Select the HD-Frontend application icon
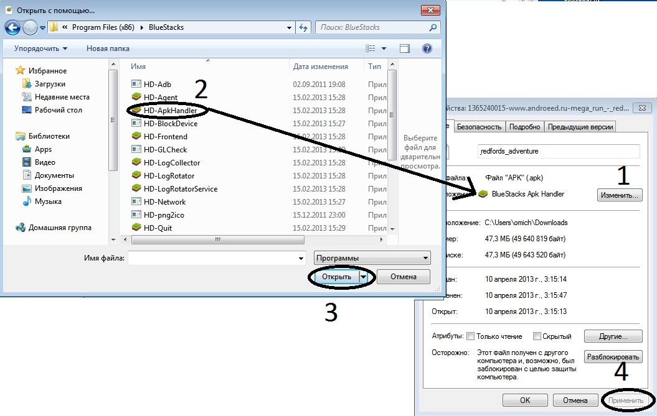The image size is (657, 416). (136, 136)
